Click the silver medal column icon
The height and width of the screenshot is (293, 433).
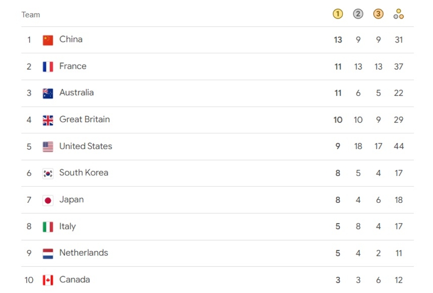coord(358,14)
